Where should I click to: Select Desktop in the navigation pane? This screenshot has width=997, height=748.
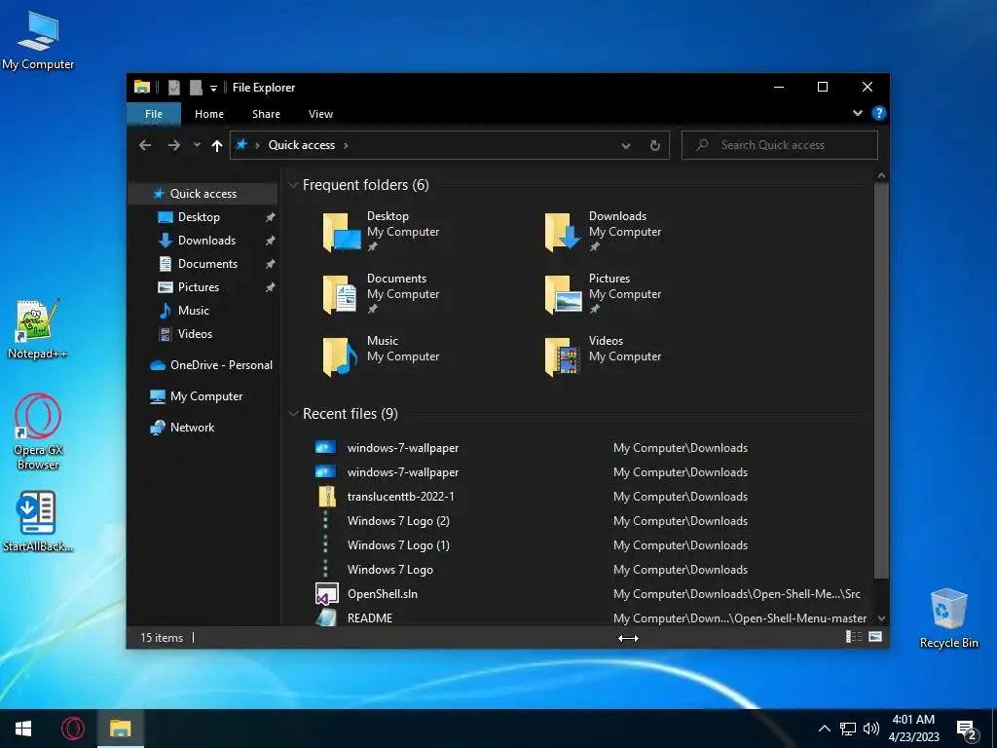[x=199, y=217]
